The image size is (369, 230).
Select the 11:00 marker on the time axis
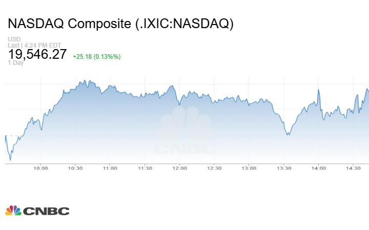click(x=110, y=168)
